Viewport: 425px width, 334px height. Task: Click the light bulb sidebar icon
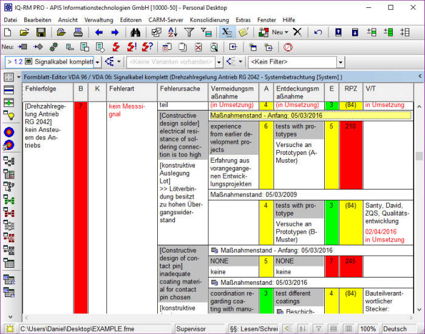click(9, 115)
